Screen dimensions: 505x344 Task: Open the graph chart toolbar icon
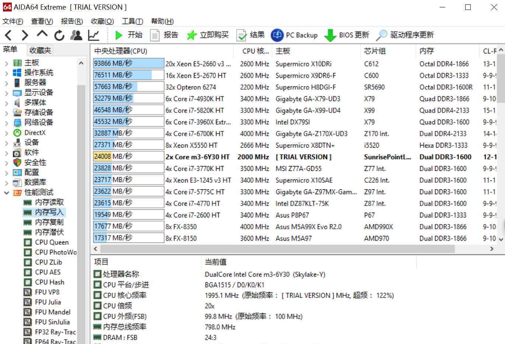[94, 35]
